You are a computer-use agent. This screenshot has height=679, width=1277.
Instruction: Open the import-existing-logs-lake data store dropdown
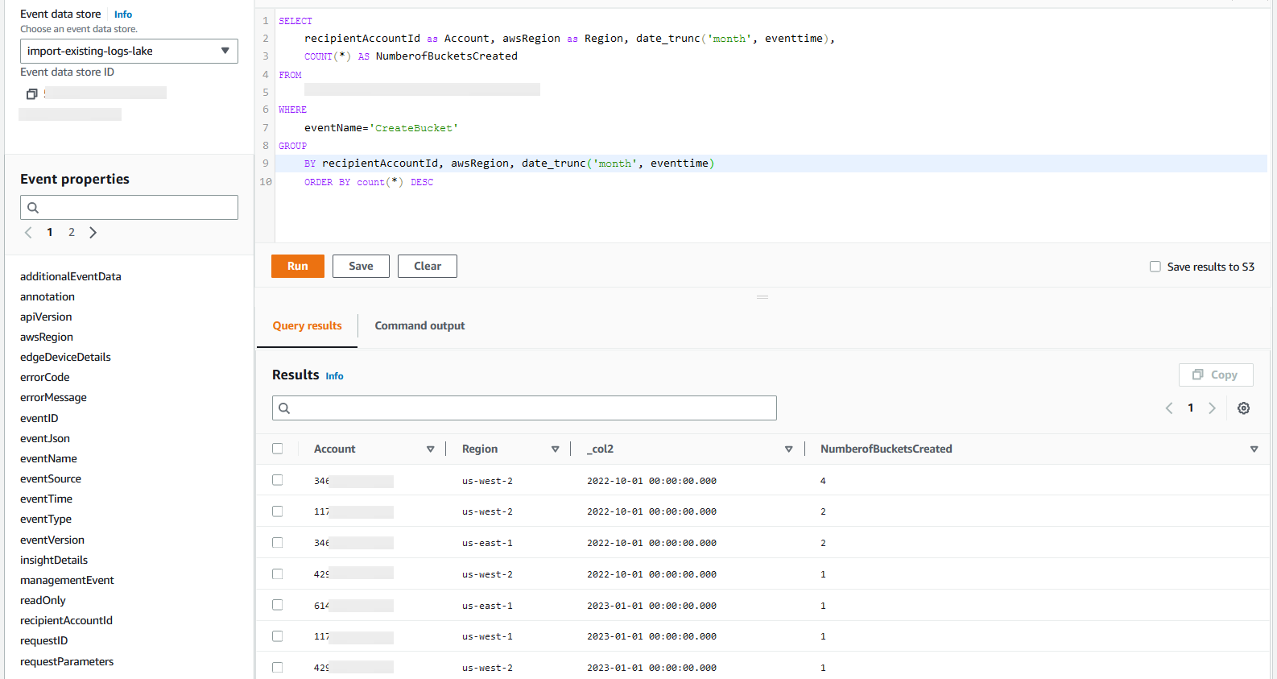coord(129,51)
